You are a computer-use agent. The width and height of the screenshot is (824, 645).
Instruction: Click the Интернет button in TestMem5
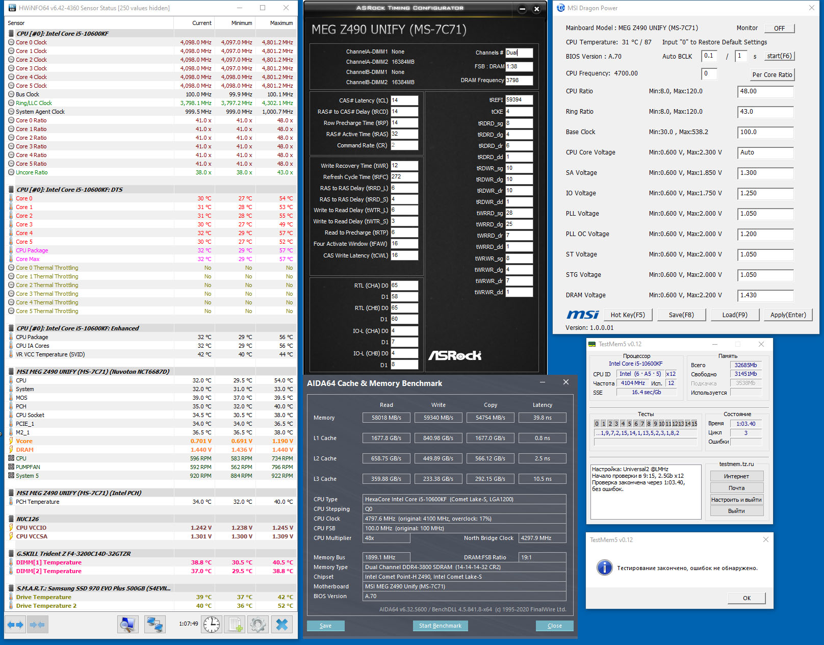click(736, 476)
